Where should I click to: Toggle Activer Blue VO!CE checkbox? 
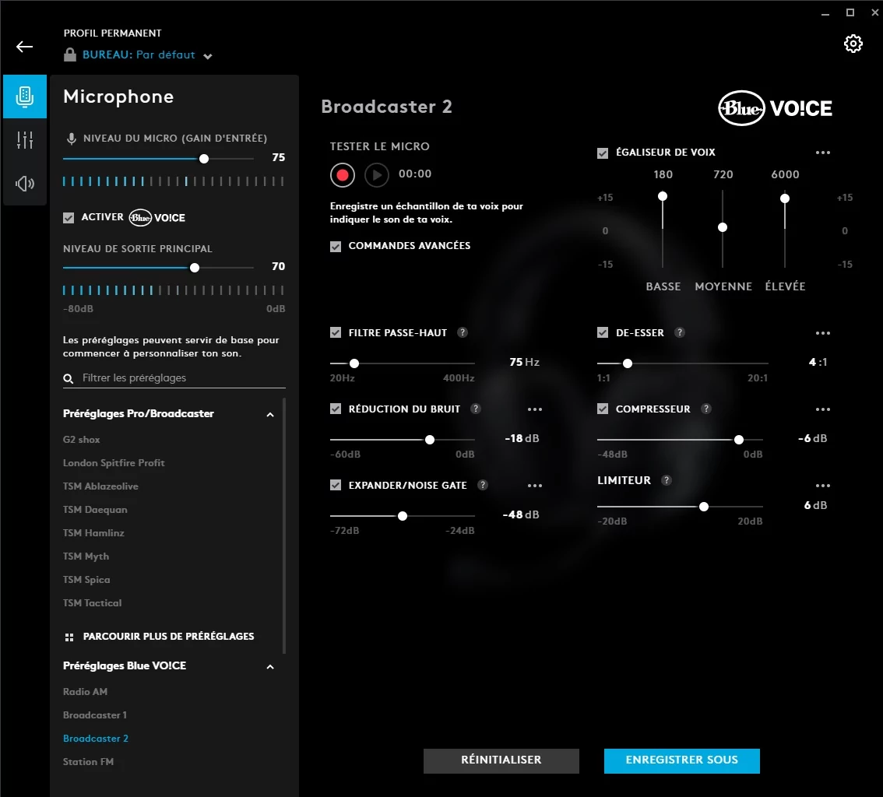coord(69,218)
